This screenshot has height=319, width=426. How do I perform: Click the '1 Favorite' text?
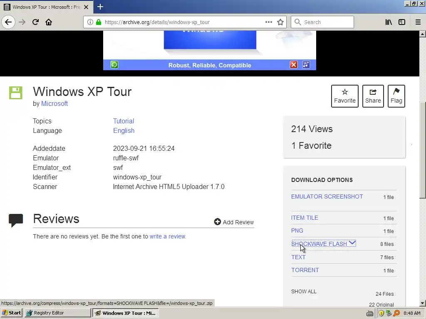pos(311,146)
